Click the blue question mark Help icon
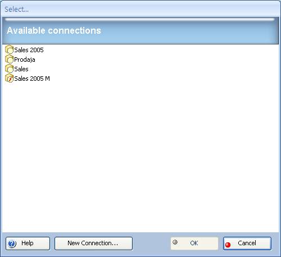The height and width of the screenshot is (257, 281). [12, 244]
